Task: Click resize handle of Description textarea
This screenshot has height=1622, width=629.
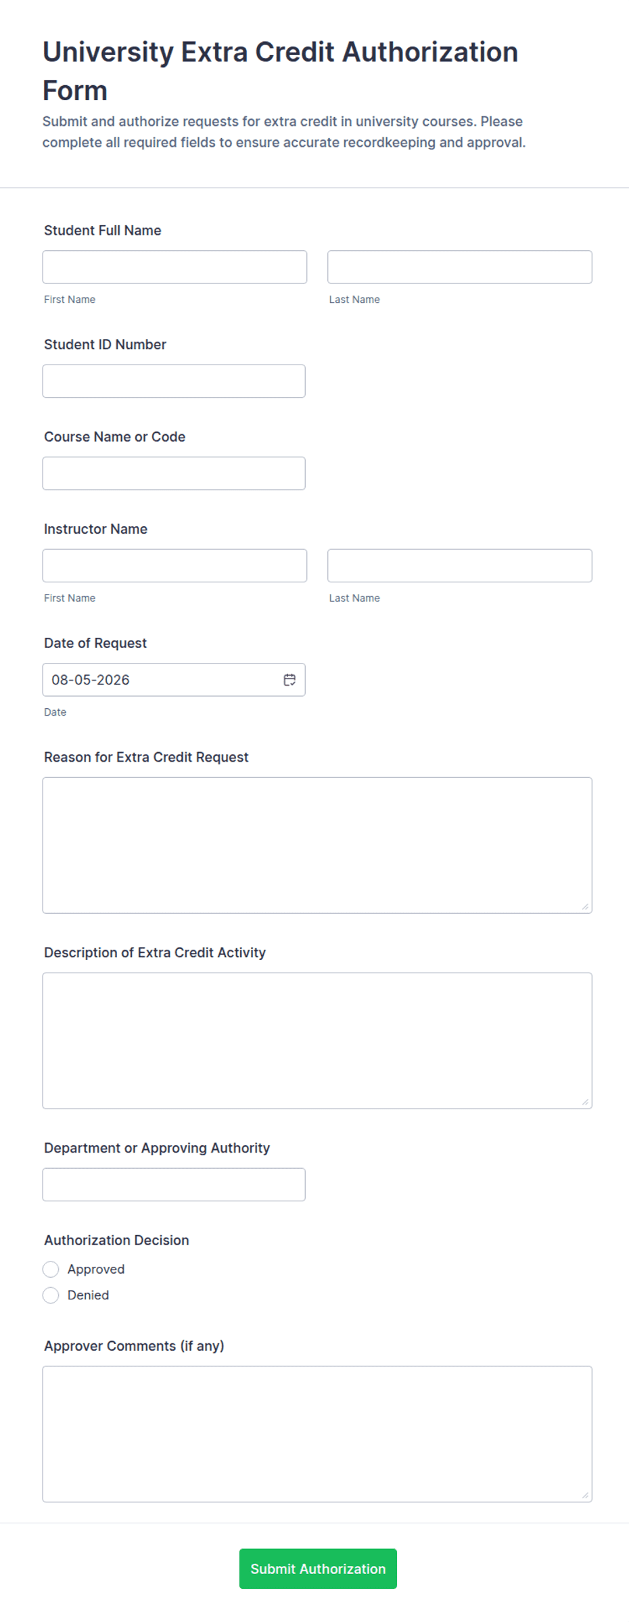Action: click(x=585, y=1102)
